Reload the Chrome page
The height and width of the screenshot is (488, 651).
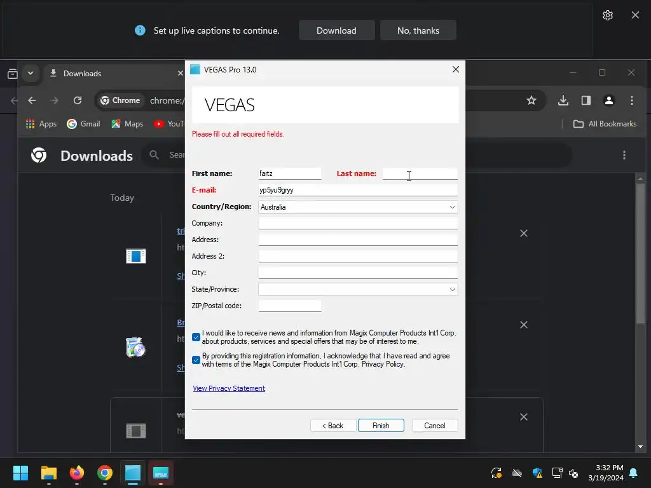[x=77, y=100]
